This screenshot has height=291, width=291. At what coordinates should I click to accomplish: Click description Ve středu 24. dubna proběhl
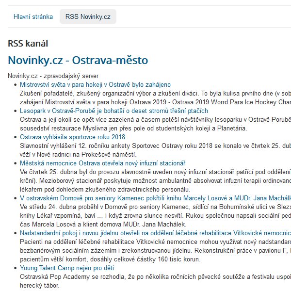point(155,207)
